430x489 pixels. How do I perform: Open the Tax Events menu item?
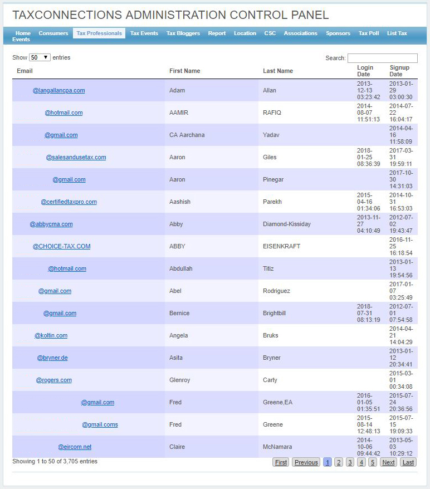[144, 33]
